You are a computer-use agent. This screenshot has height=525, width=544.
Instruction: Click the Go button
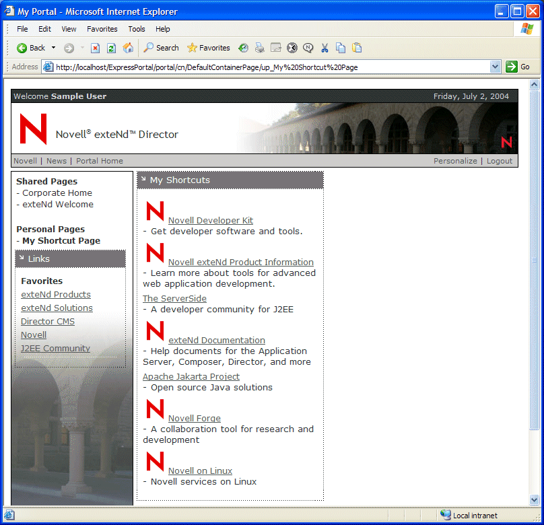click(x=518, y=67)
